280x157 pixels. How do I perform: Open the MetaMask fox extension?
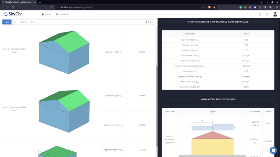250,7
